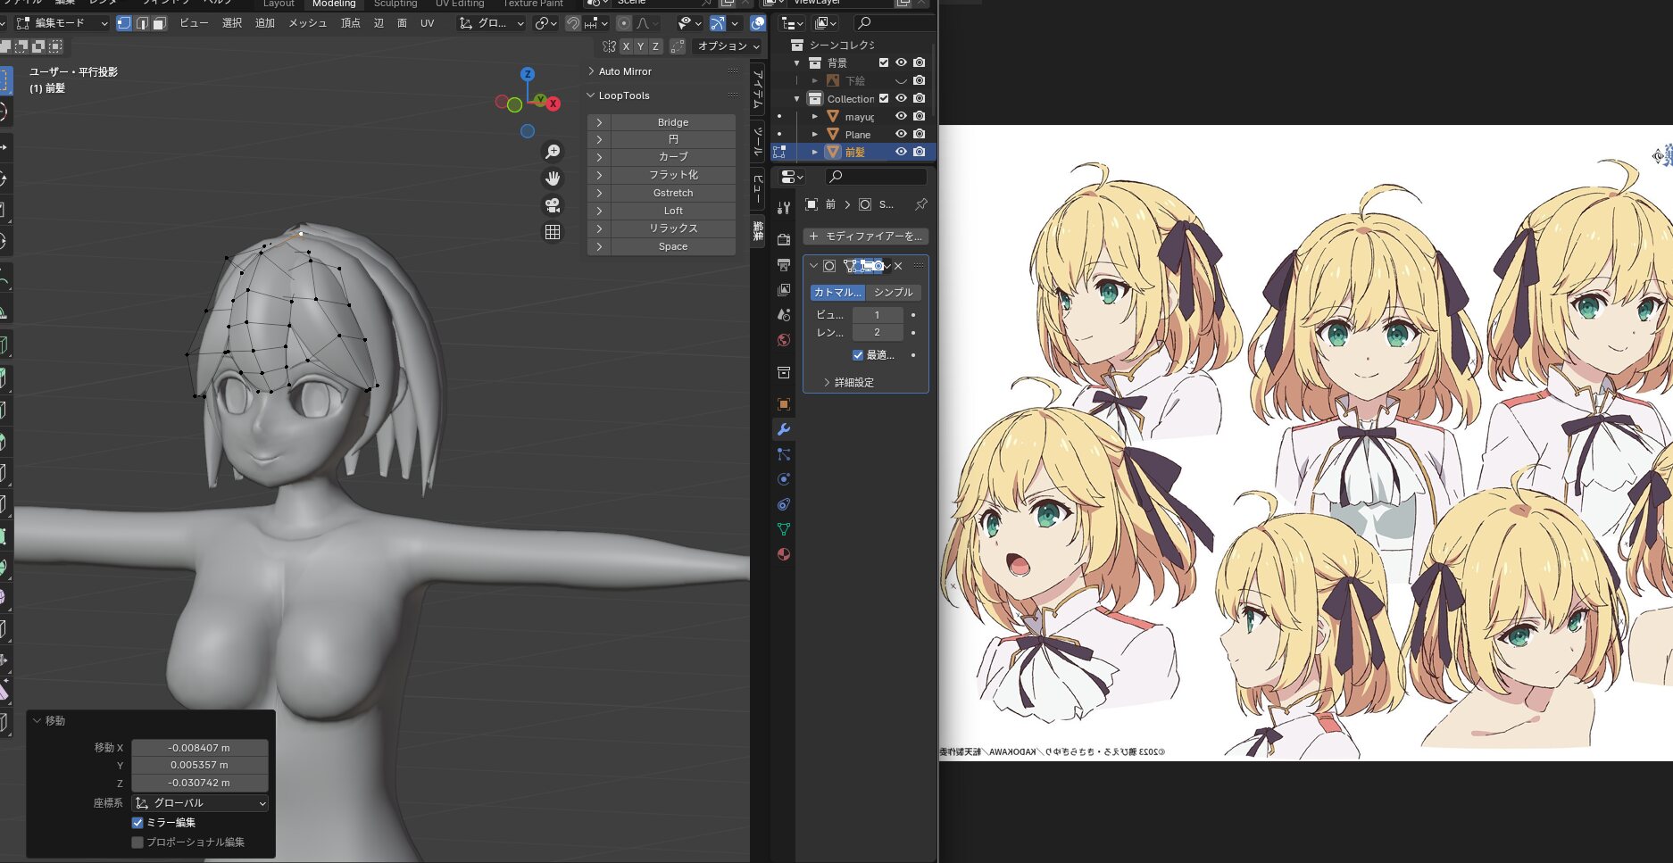Open the 頂点 menu

tap(351, 23)
